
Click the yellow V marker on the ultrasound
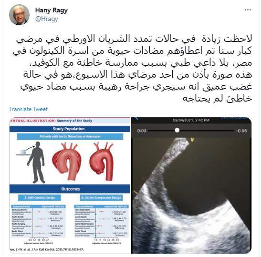pos(192,140)
